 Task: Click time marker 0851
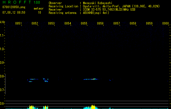click(x=18, y=23)
